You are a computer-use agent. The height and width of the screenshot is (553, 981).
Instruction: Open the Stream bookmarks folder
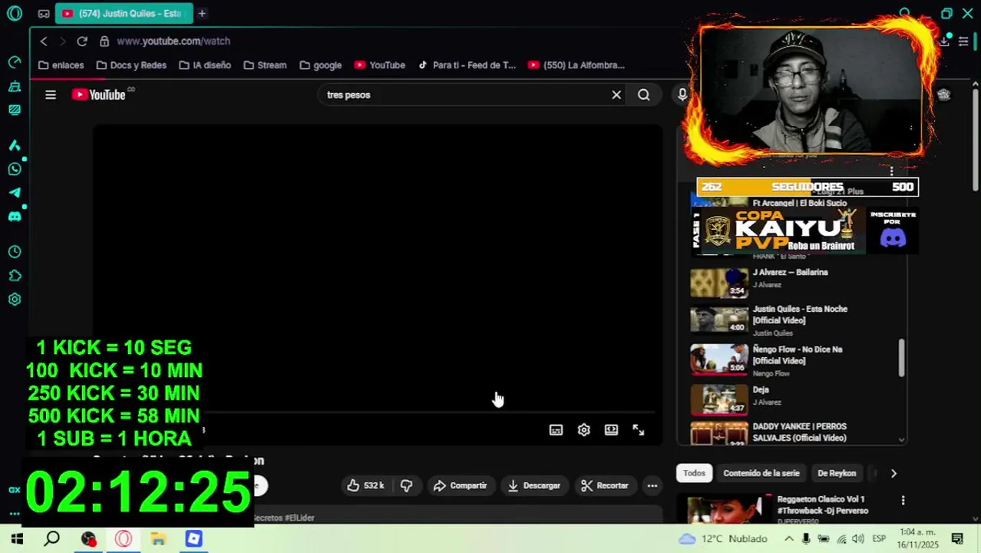click(265, 65)
